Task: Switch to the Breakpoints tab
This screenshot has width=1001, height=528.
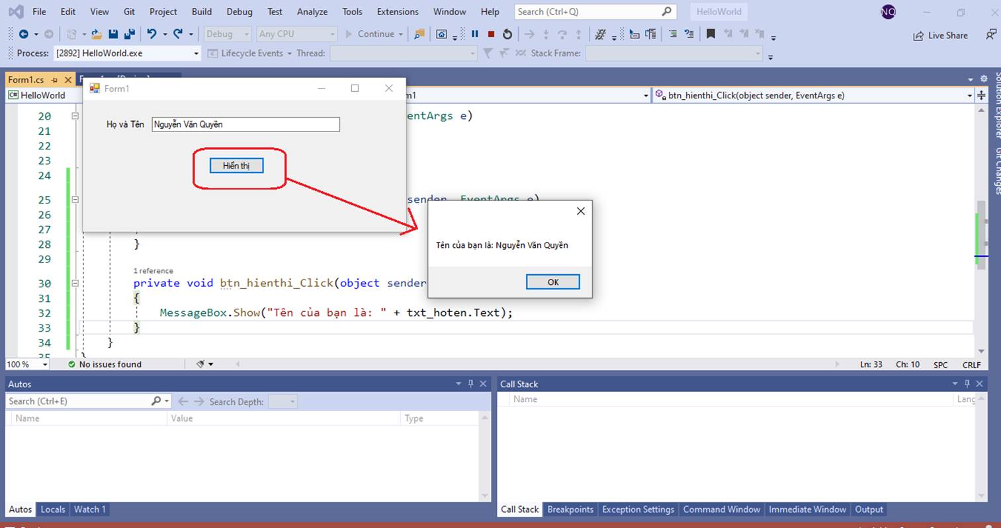Action: point(570,509)
